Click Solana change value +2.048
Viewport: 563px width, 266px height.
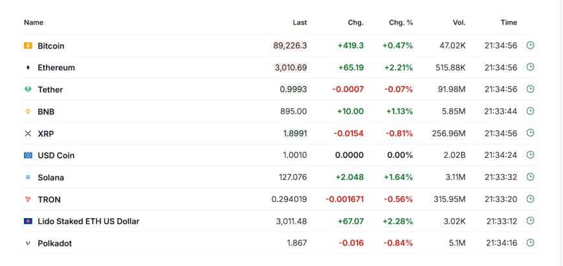tap(349, 177)
